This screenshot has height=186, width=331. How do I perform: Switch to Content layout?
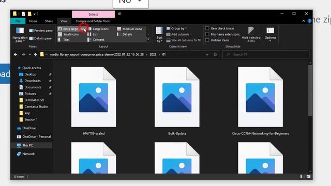[96, 39]
